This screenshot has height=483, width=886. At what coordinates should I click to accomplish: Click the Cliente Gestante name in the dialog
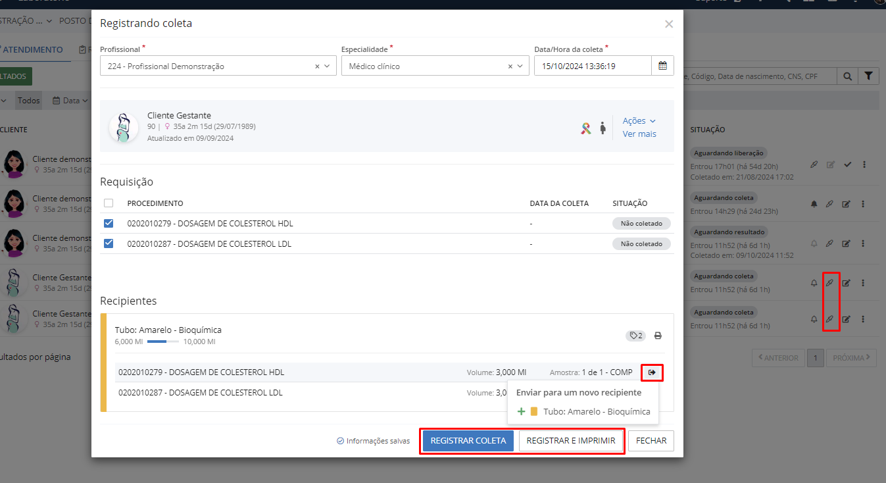(x=179, y=116)
